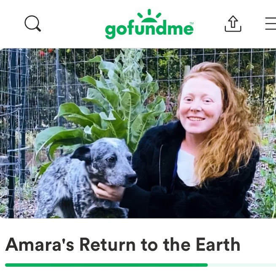Image resolution: width=276 pixels, height=276 pixels.
Task: Share this fundraiser using arrow icon
Action: click(x=233, y=24)
